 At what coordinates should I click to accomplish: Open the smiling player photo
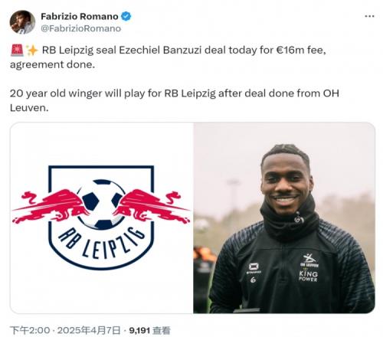(x=284, y=218)
